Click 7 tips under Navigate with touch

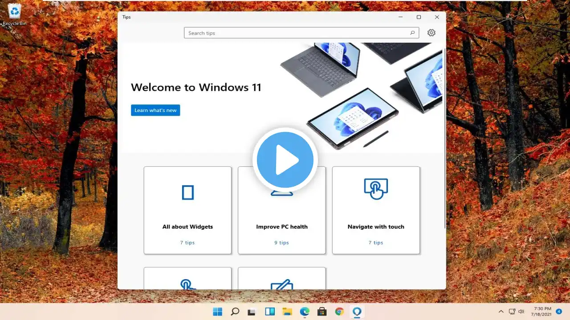376,243
